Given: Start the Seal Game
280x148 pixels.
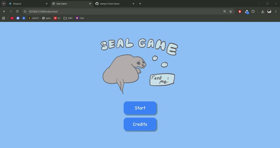Looking at the screenshot, I should pos(140,108).
